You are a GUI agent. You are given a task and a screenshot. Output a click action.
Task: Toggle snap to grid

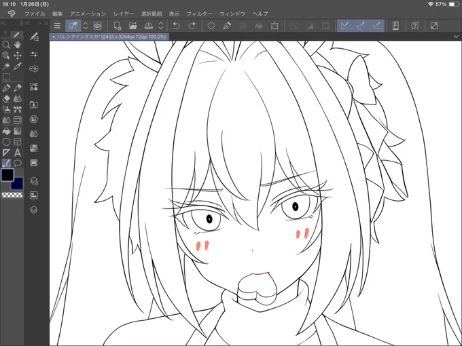pos(377,26)
